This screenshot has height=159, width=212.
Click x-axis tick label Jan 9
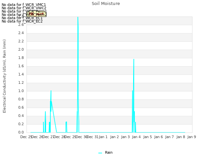191,137
